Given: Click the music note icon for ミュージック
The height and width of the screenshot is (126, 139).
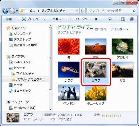Looking at the screenshot, I should tap(11, 91).
